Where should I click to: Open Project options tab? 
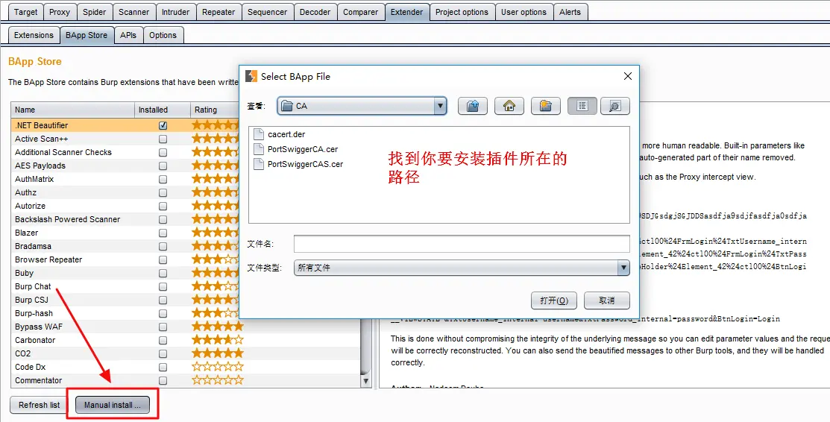pyautogui.click(x=462, y=12)
